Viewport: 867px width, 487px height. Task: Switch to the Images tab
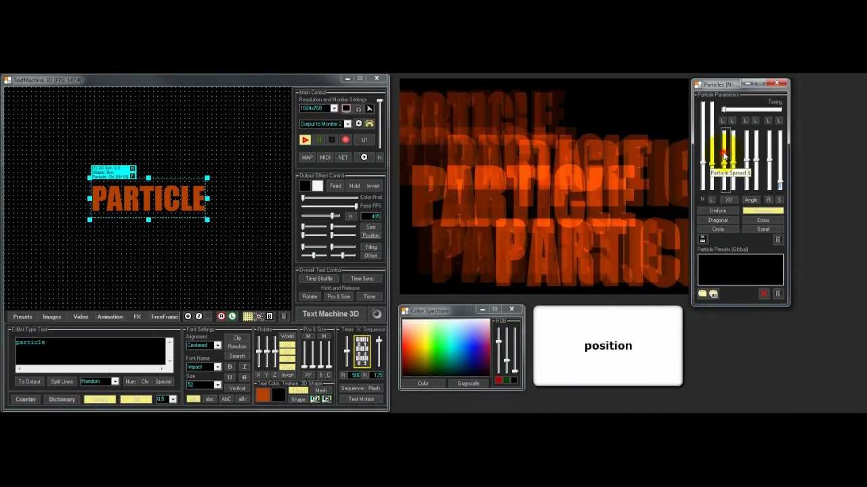[52, 317]
